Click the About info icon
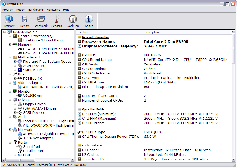 (89, 21)
